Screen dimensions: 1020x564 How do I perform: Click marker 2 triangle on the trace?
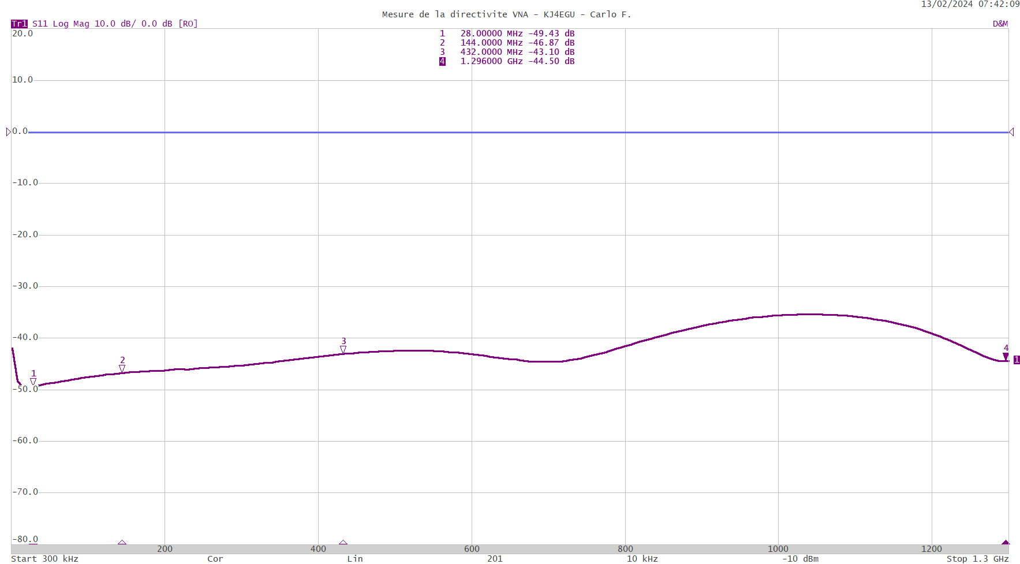(x=122, y=368)
